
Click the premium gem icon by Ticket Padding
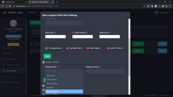73,32
